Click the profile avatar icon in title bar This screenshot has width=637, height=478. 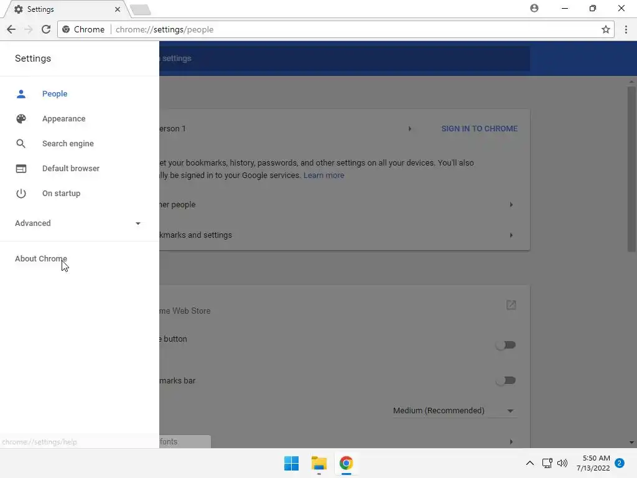534,8
